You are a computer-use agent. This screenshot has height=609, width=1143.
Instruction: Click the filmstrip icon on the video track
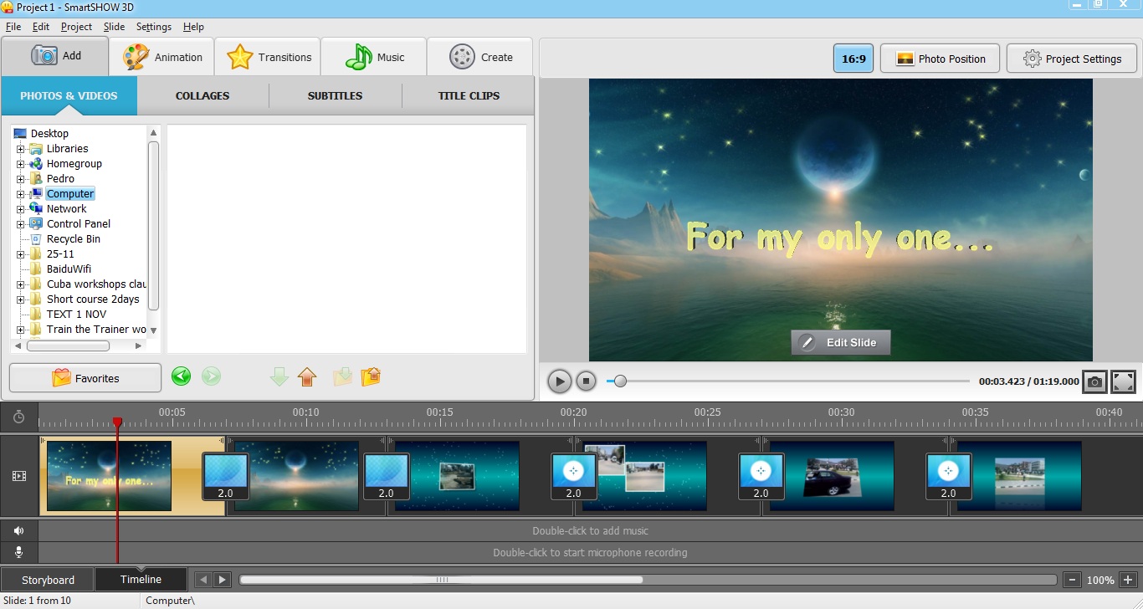click(18, 475)
